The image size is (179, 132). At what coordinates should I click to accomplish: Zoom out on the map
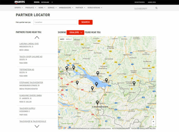(153, 125)
